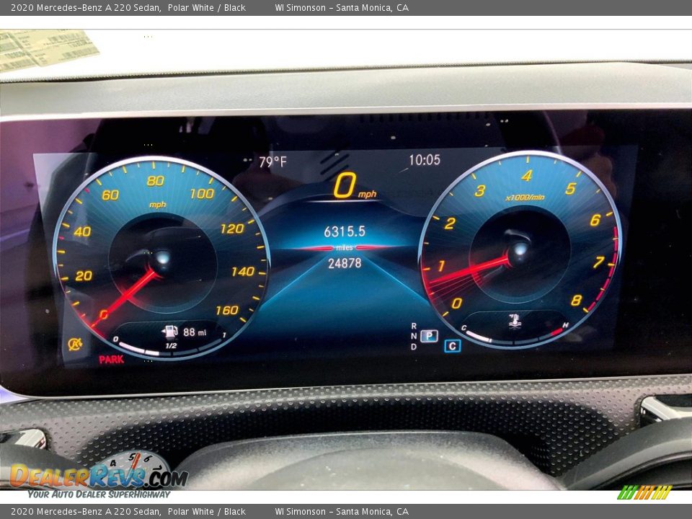Screen dimensions: 692x519
Task: Click the P gear indicator box
Action: 429,337
